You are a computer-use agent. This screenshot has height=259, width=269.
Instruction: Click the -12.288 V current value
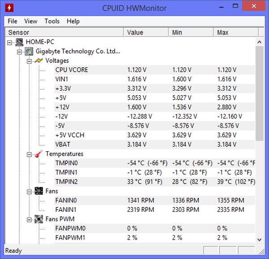(139, 116)
